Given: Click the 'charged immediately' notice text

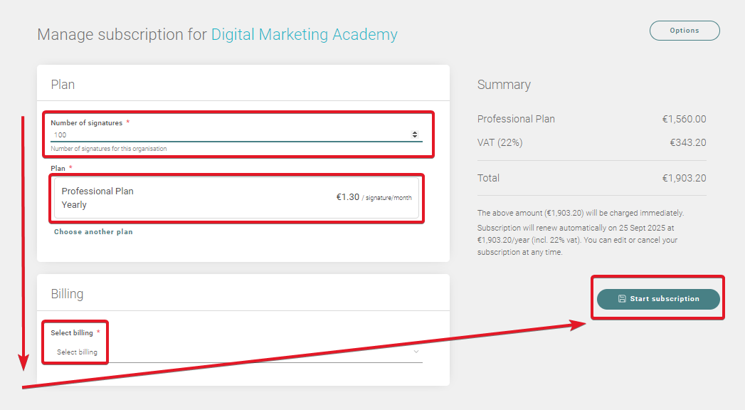Looking at the screenshot, I should coord(581,213).
